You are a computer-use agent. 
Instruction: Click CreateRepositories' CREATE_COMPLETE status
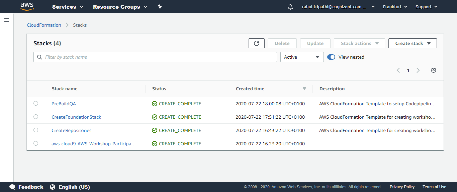click(177, 130)
